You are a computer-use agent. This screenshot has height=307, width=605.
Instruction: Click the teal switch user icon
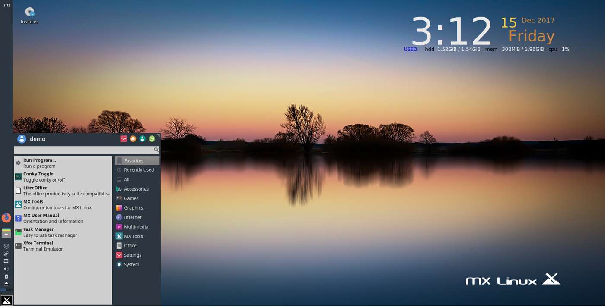click(x=143, y=139)
